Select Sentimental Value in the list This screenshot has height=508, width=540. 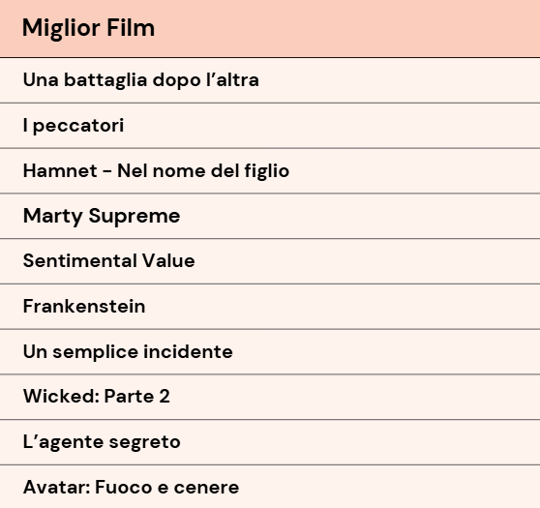point(270,261)
